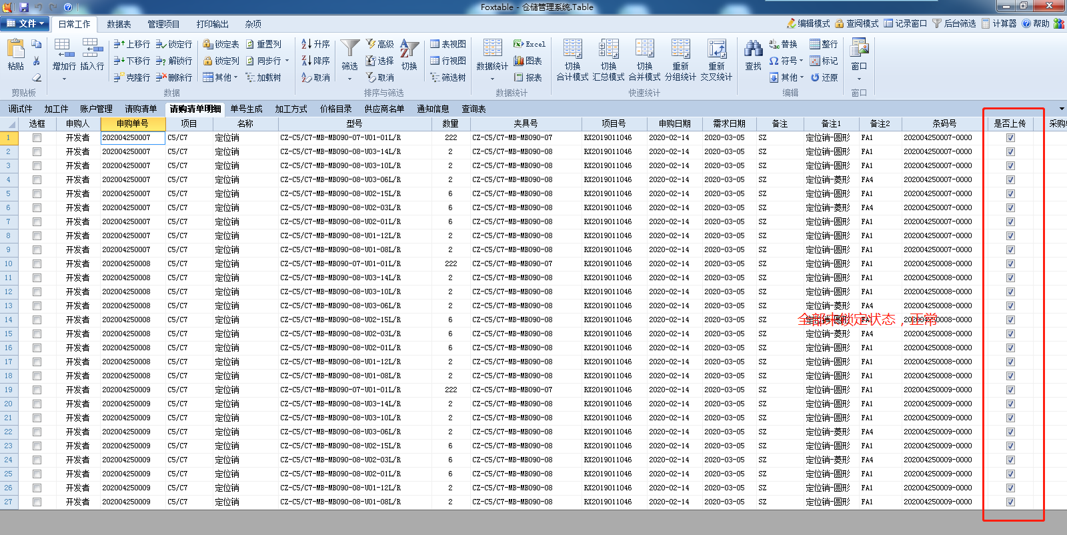This screenshot has height=535, width=1067.
Task: Click the 编辑模式 button
Action: tap(808, 23)
